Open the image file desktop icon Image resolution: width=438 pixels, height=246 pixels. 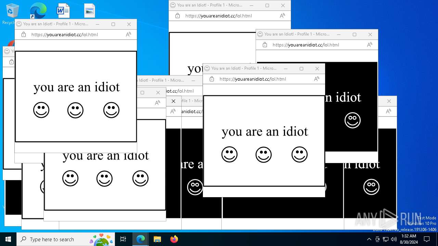pos(89,11)
